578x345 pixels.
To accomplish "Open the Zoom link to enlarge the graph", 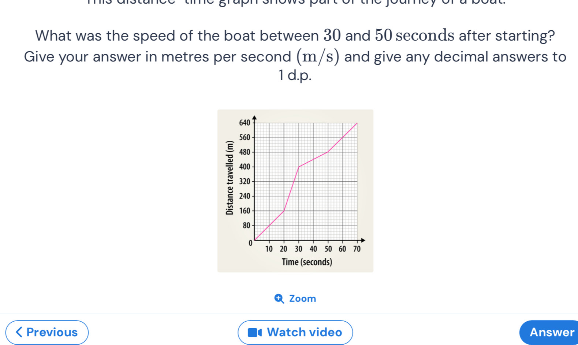I will [x=296, y=299].
